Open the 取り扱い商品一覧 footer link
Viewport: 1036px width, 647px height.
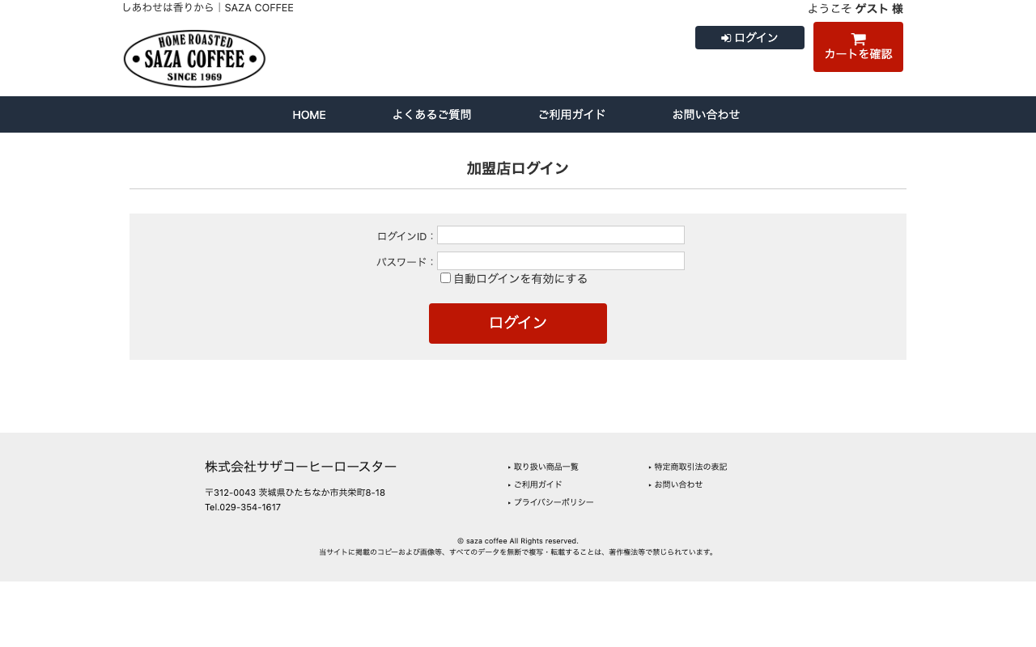(x=546, y=466)
